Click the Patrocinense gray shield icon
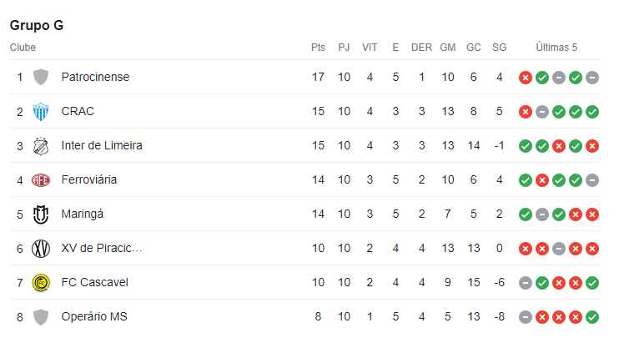This screenshot has height=338, width=619. click(x=41, y=77)
